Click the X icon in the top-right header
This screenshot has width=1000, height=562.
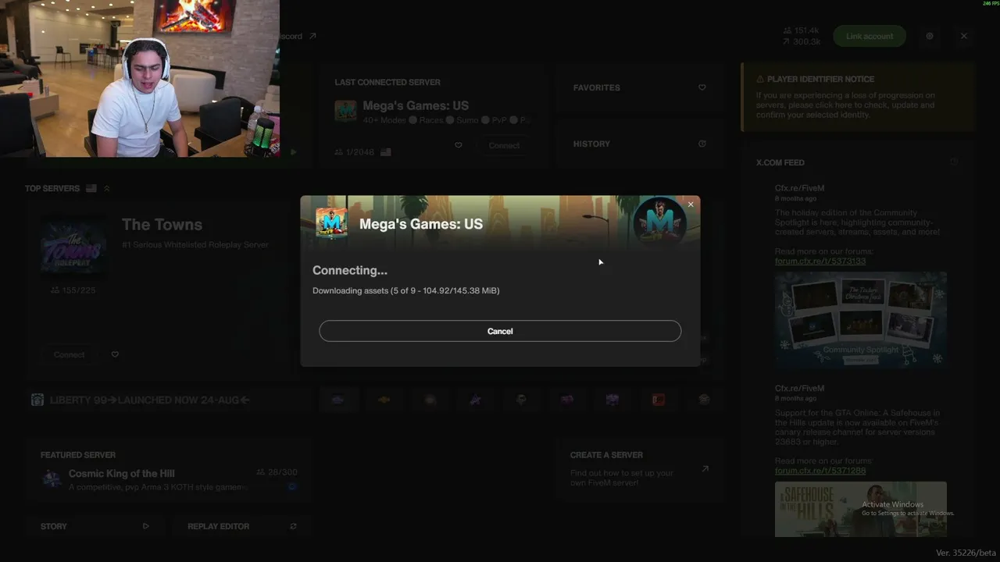click(964, 36)
